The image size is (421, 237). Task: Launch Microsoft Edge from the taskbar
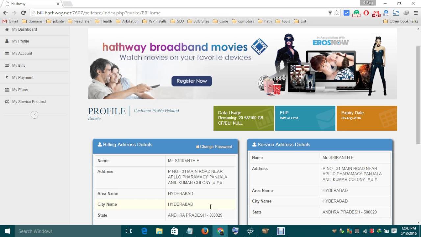click(144, 231)
